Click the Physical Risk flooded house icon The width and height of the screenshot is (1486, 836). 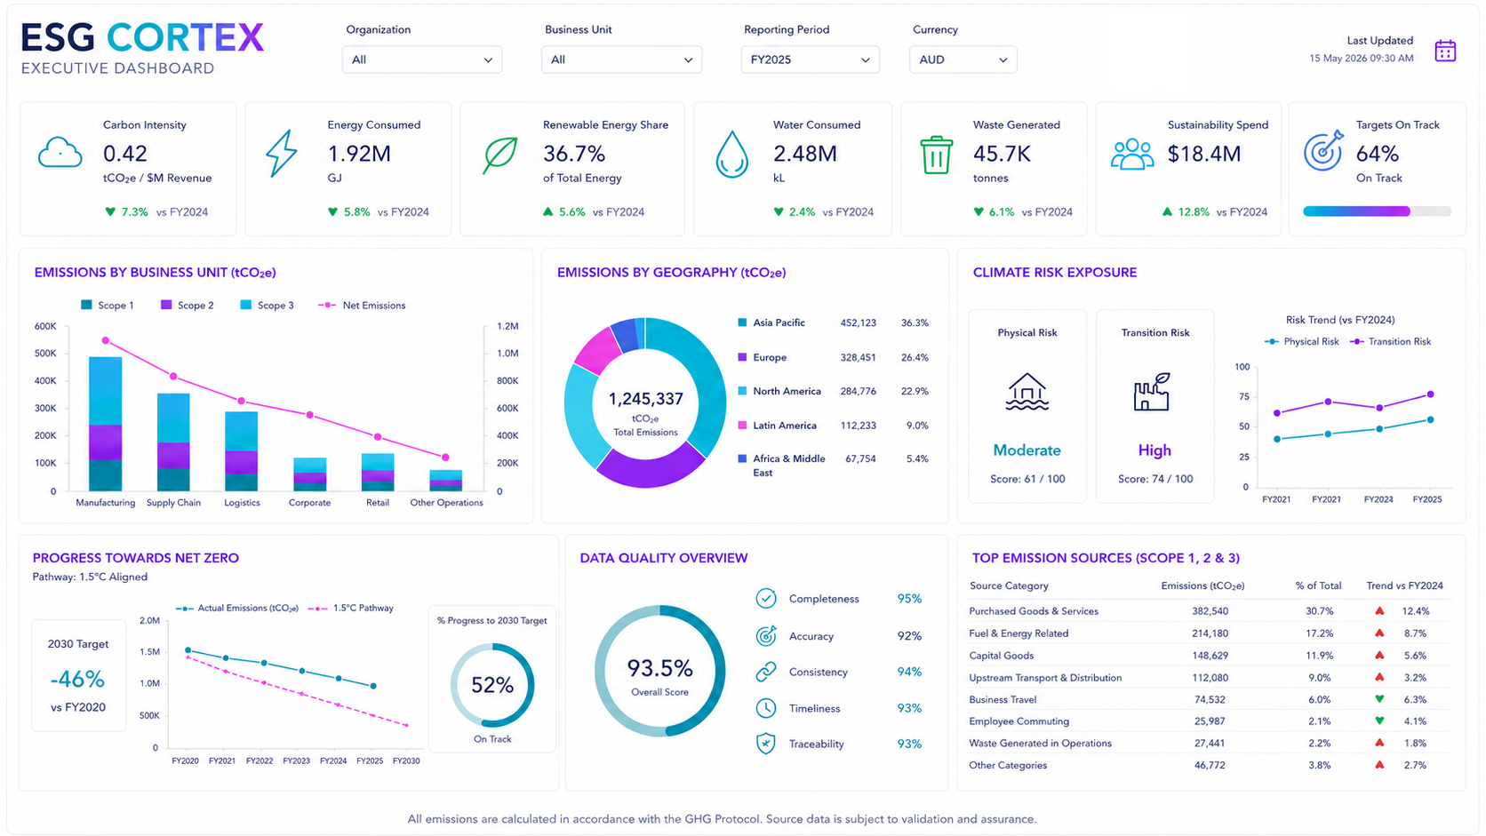1027,392
